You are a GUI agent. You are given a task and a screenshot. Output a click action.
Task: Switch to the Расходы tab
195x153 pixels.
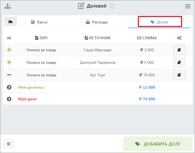(x=97, y=22)
